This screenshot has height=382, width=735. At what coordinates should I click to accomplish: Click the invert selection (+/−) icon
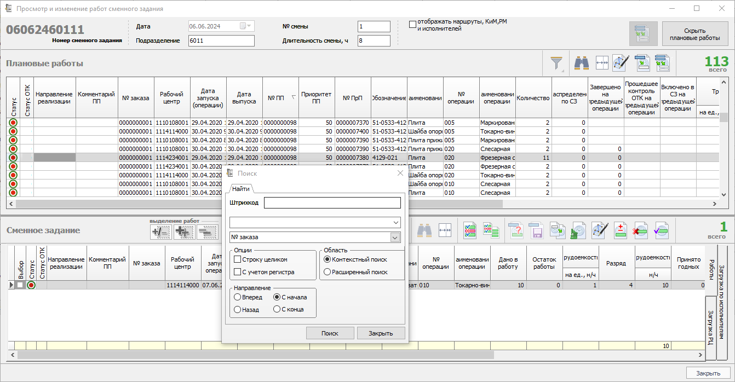(161, 232)
